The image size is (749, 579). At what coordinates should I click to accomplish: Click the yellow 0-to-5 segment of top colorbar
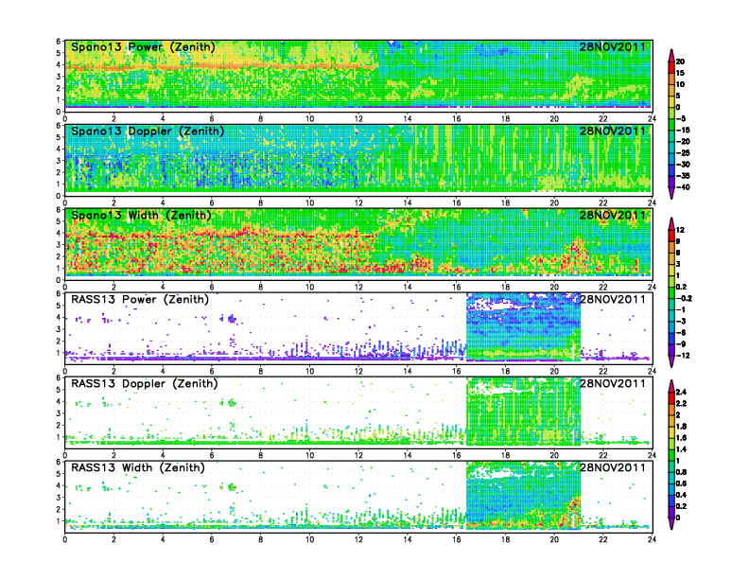click(x=671, y=102)
